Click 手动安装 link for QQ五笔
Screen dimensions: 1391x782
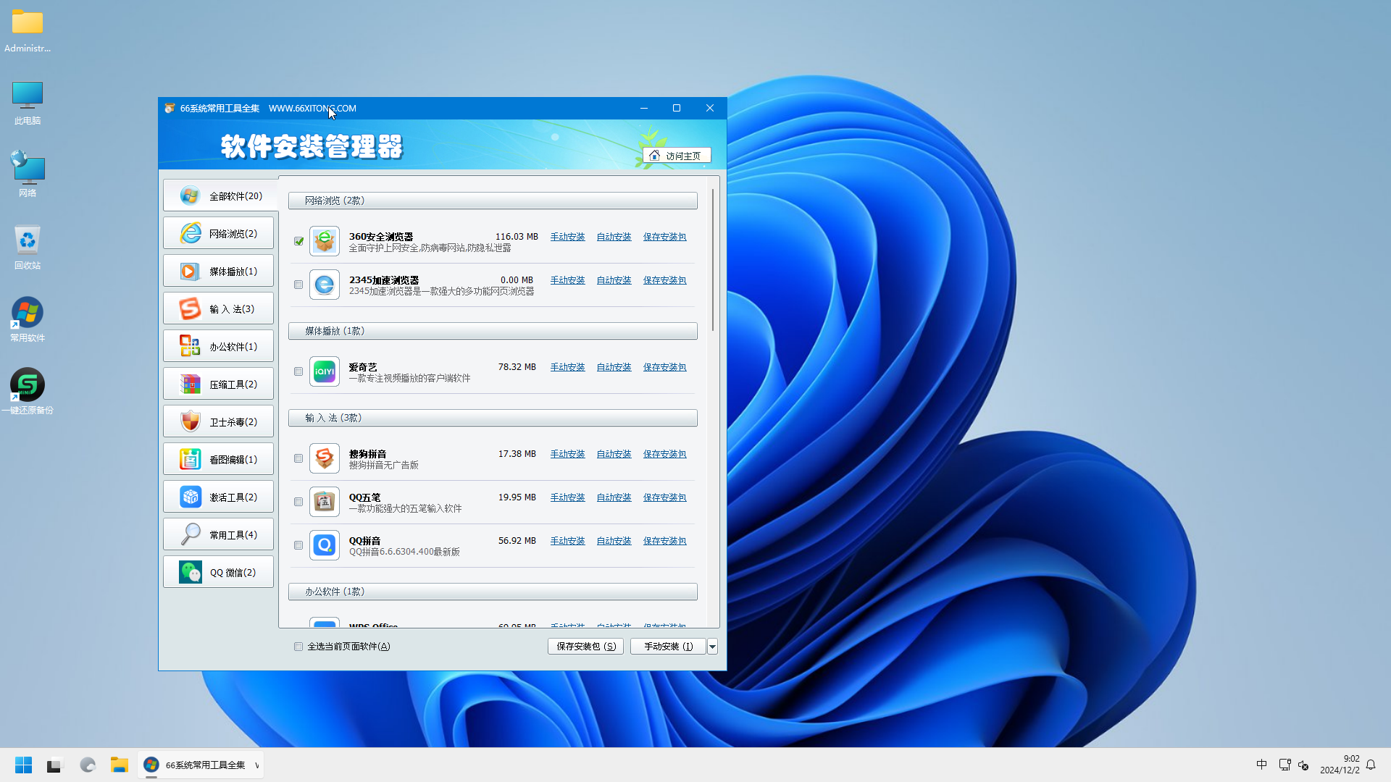coord(567,497)
